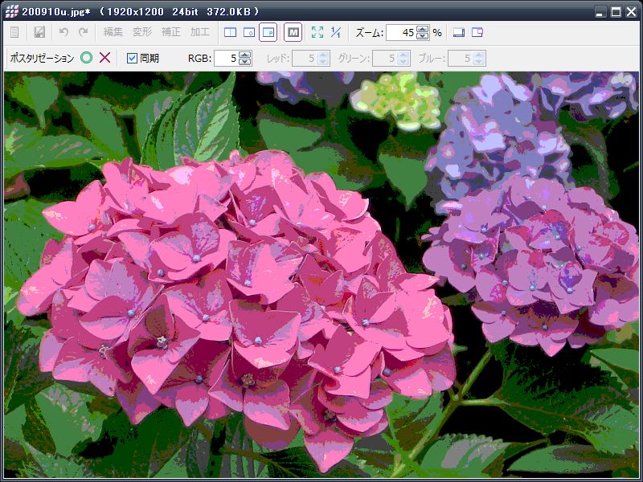Open the 編集 edit menu
The width and height of the screenshot is (643, 482).
[113, 33]
